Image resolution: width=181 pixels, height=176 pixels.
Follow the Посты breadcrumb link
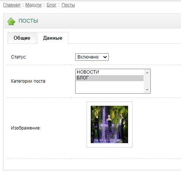(68, 5)
